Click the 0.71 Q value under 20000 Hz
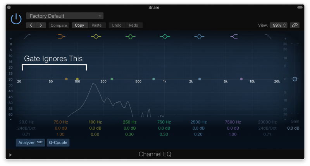The width and height of the screenshot is (310, 166). point(267,134)
